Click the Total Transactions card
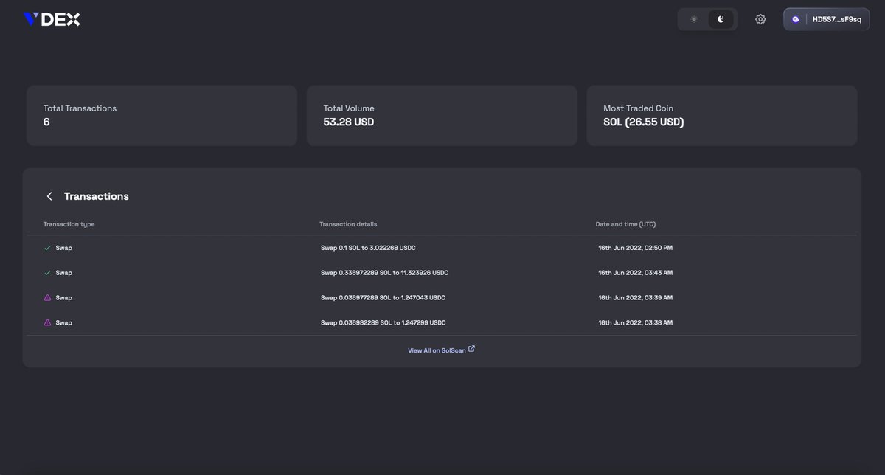885x475 pixels. tap(162, 116)
